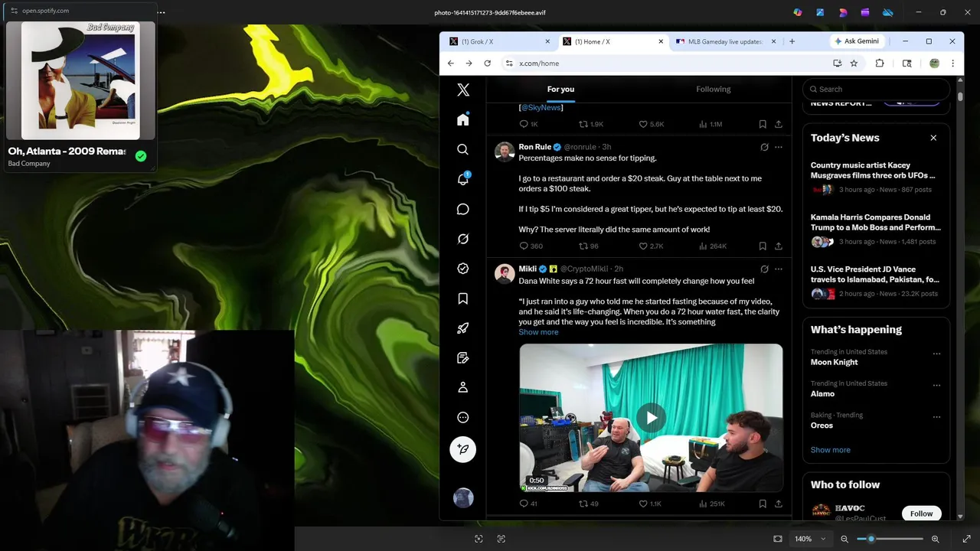Repost Mikli's Dana White post
Image resolution: width=980 pixels, height=551 pixels.
tap(588, 504)
